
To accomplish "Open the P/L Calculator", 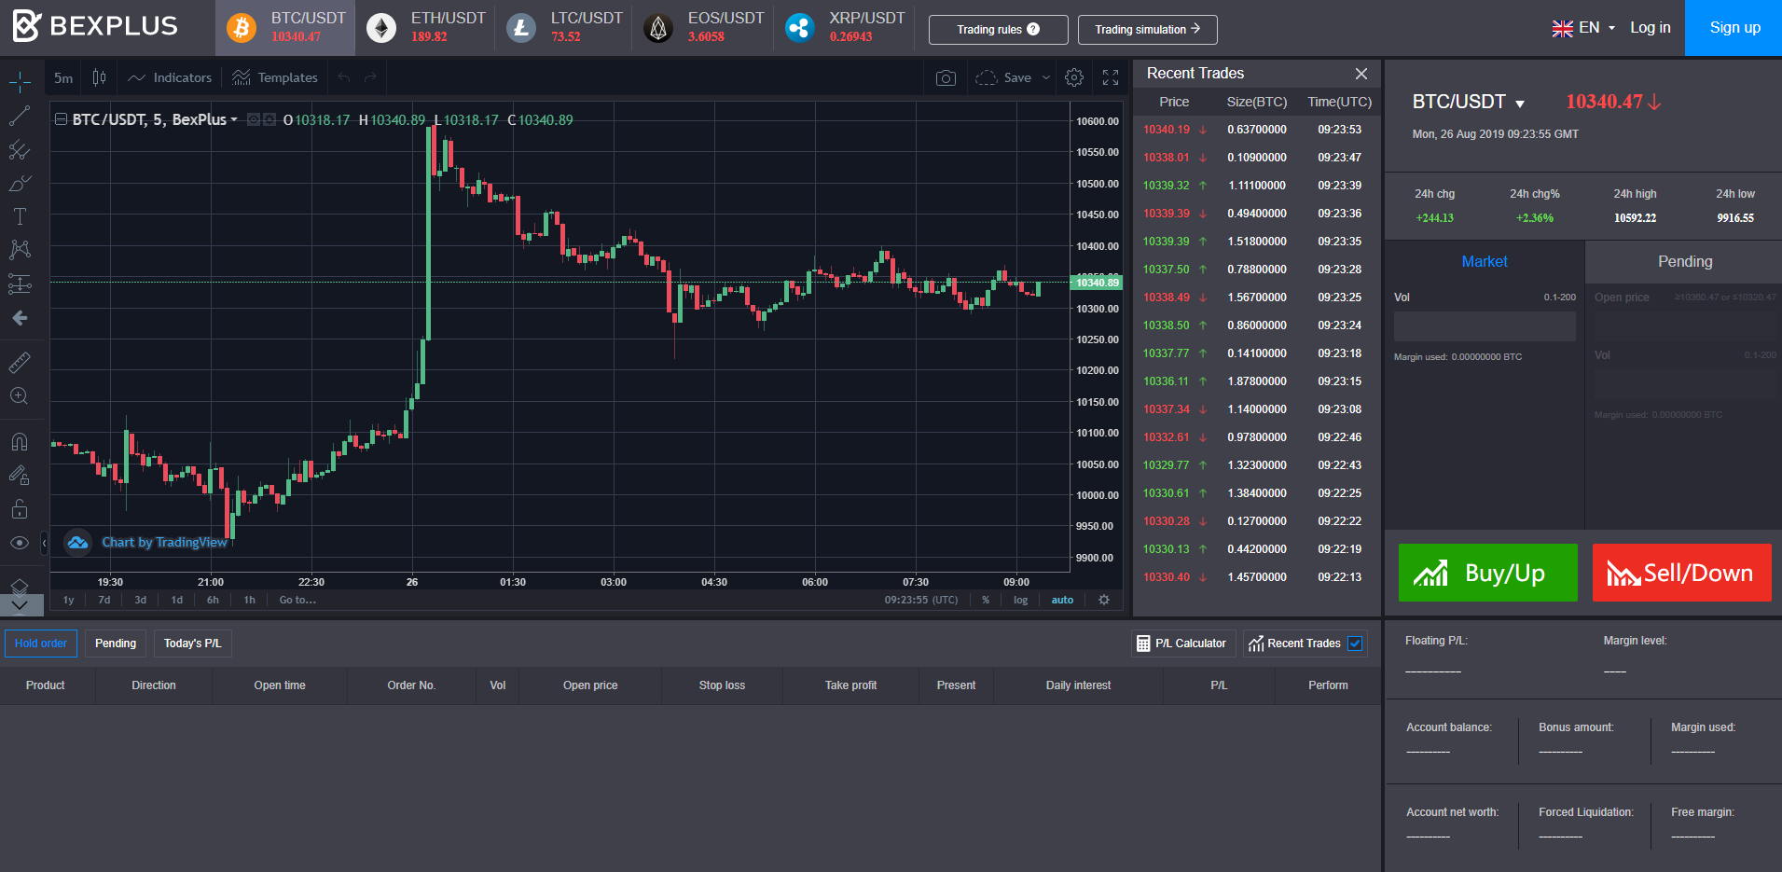I will click(1181, 644).
